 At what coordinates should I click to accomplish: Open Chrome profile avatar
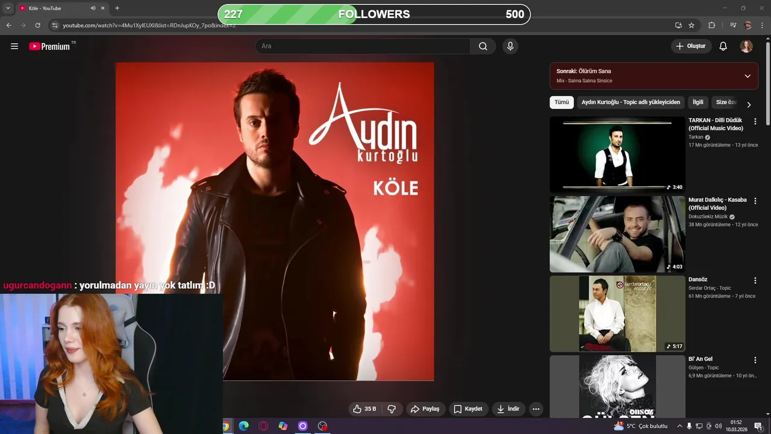click(748, 25)
